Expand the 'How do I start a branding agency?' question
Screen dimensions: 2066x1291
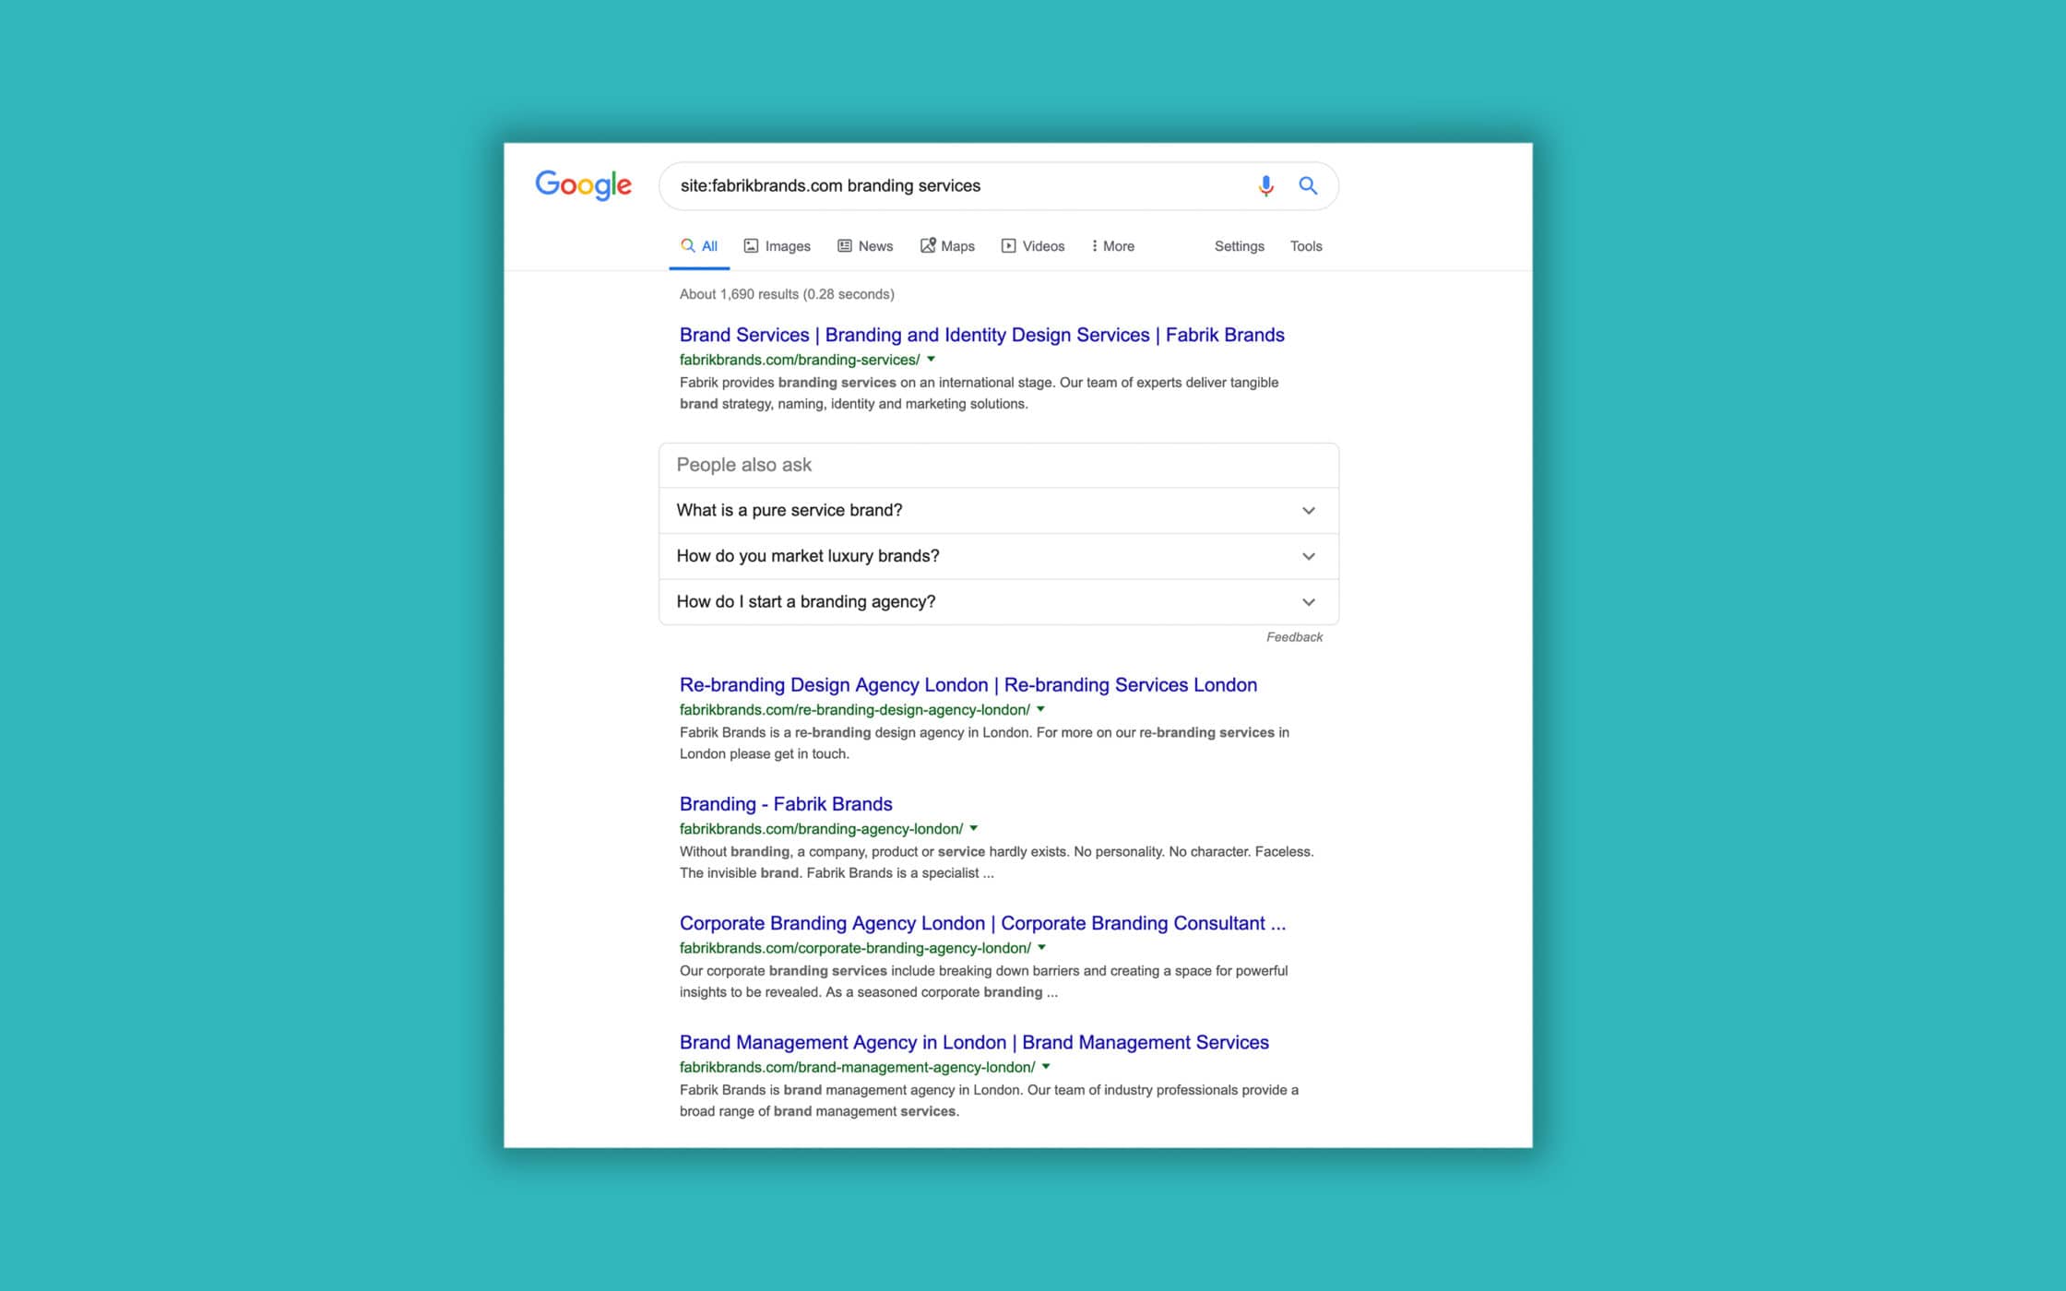click(x=998, y=601)
